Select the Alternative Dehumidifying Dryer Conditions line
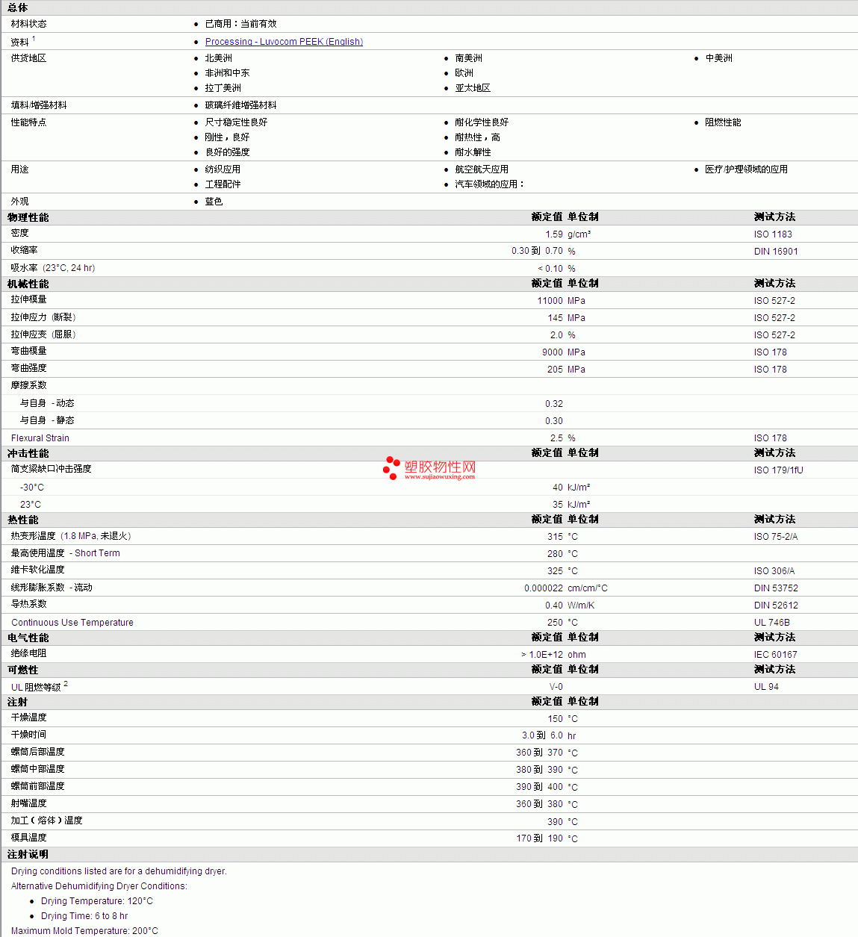 (99, 886)
